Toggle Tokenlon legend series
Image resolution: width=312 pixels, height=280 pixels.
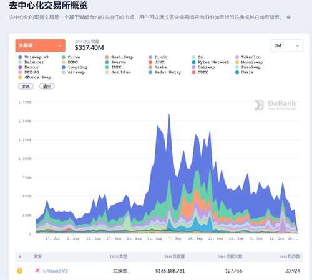248,57
